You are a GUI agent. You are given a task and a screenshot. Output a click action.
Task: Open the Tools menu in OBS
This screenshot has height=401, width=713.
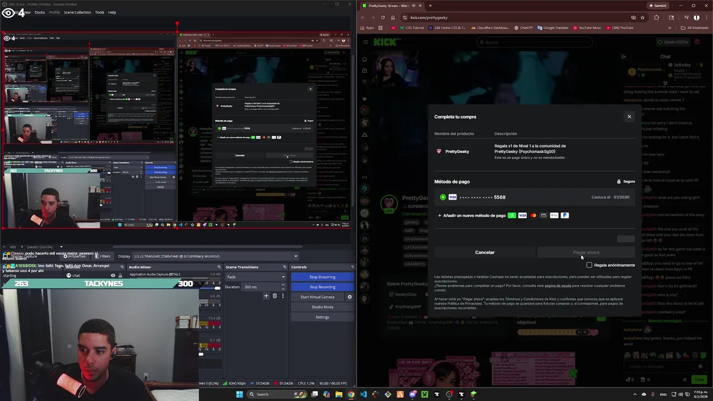point(99,12)
